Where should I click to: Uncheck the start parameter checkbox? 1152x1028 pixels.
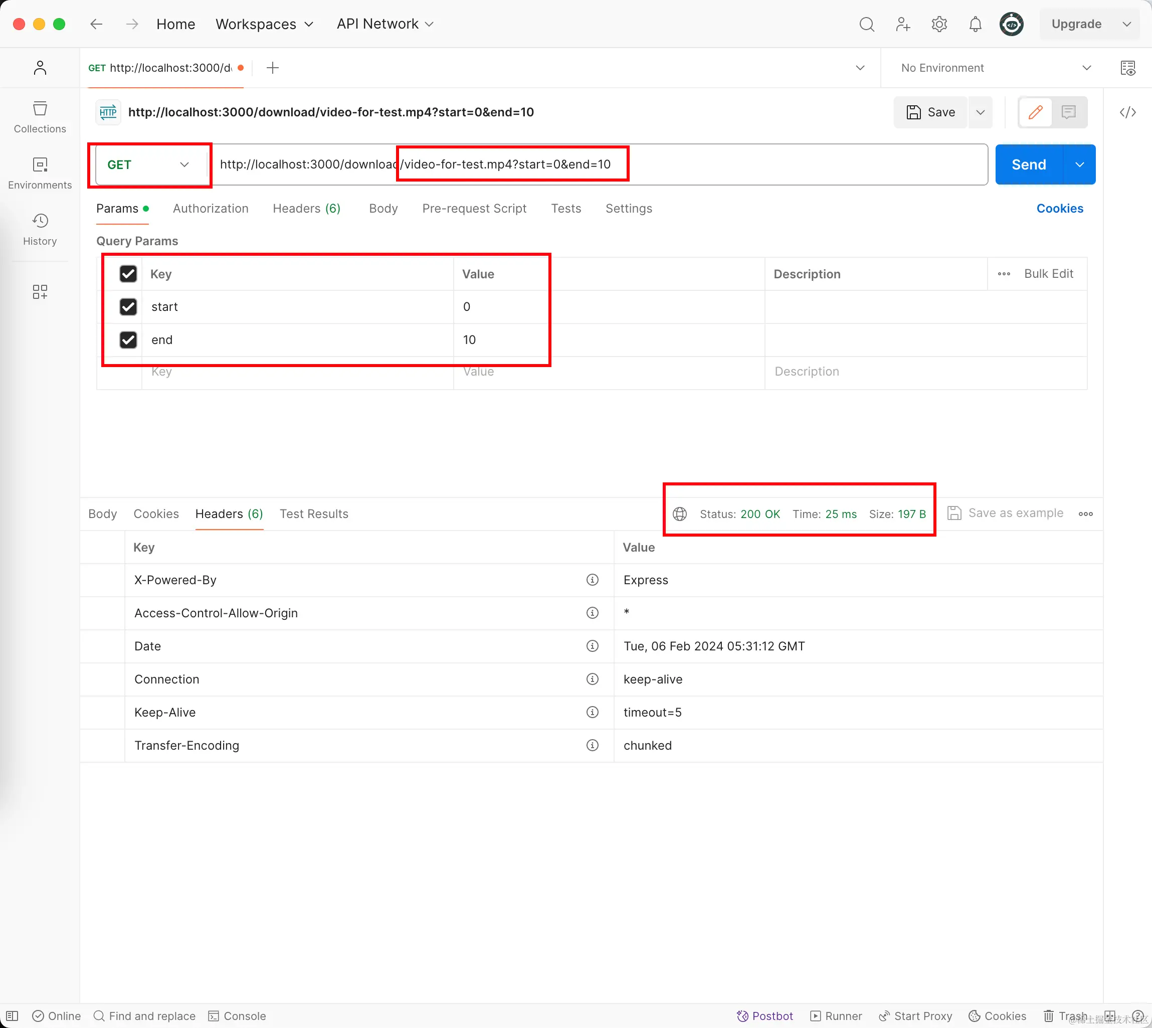tap(128, 307)
